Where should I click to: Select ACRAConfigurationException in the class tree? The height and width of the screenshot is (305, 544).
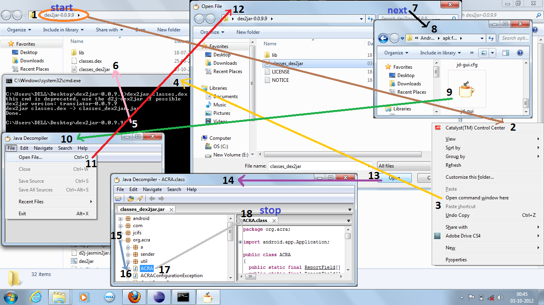[171, 276]
